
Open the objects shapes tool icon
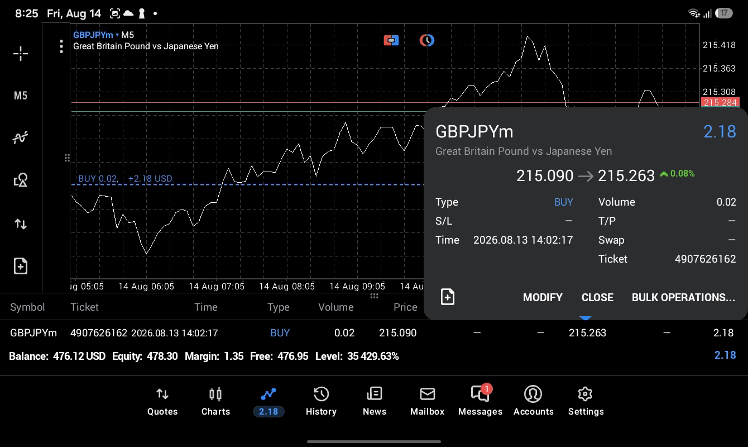21,180
